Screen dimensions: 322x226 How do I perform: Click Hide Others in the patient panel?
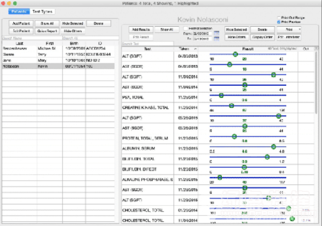click(73, 31)
